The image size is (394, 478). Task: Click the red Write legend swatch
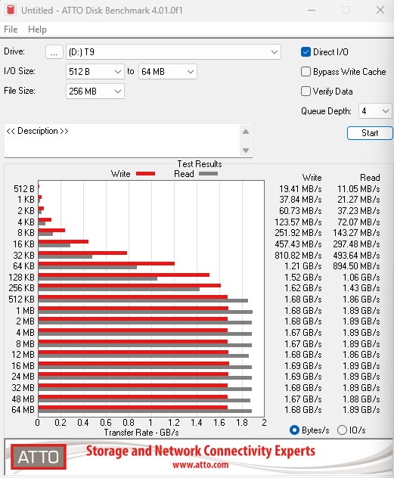coord(146,174)
